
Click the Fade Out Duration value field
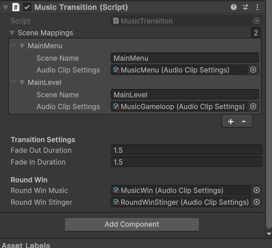tap(187, 151)
